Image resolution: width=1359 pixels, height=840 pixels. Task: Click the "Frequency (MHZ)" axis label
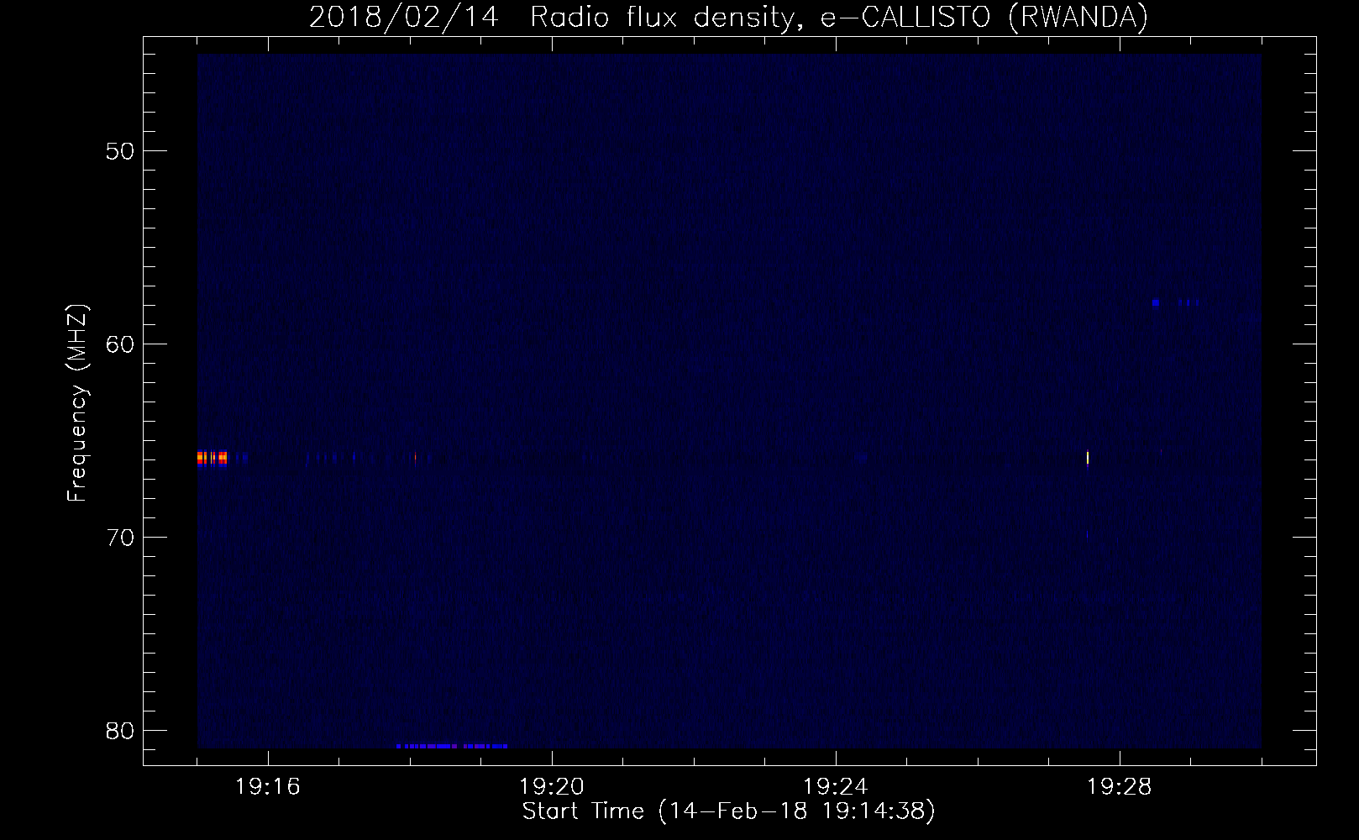pyautogui.click(x=77, y=403)
